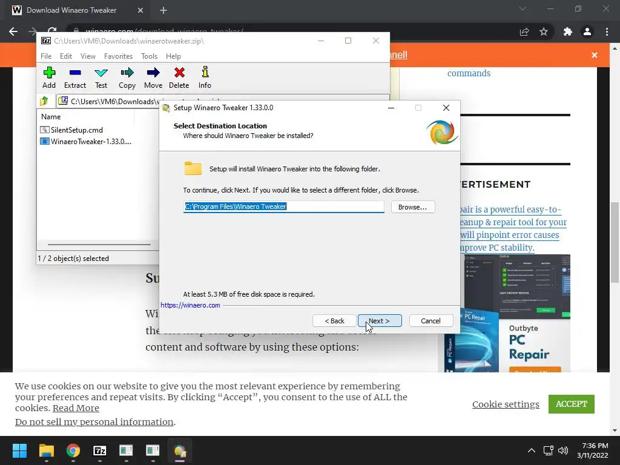Switch to the Winaero setup taskbar icon

[179, 450]
